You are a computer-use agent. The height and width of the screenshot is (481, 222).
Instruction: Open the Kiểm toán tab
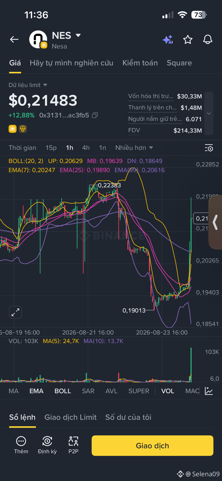pos(140,63)
